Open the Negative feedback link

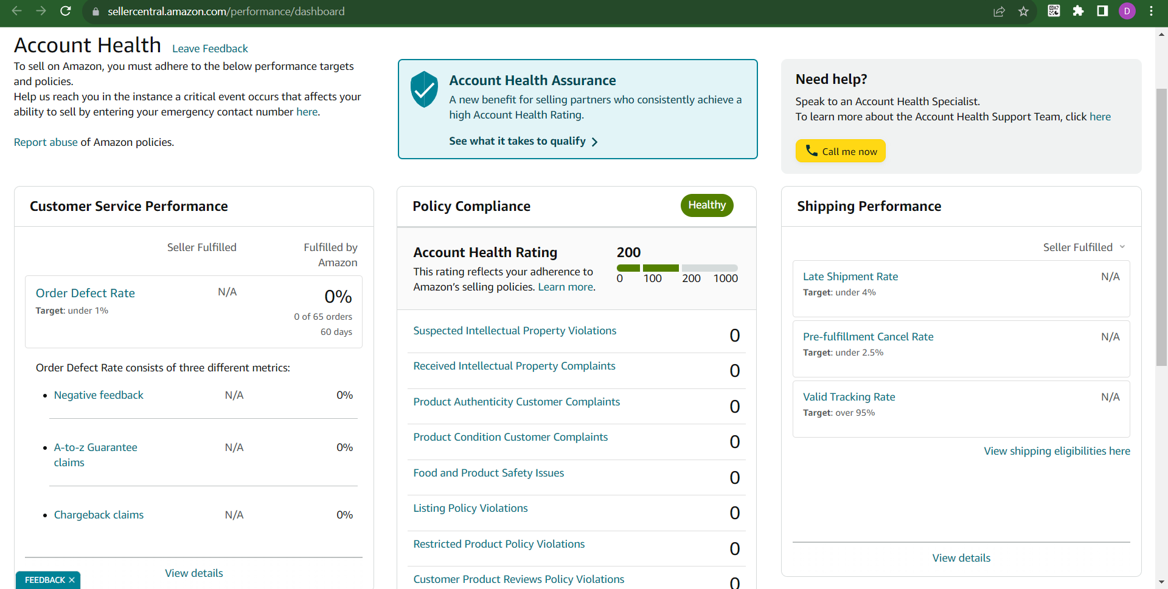pos(99,395)
